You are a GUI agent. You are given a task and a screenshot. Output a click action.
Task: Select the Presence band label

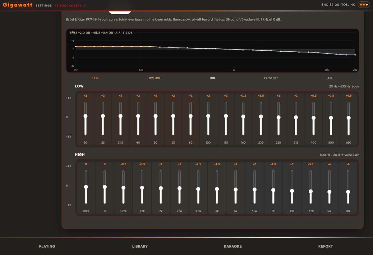pos(271,78)
